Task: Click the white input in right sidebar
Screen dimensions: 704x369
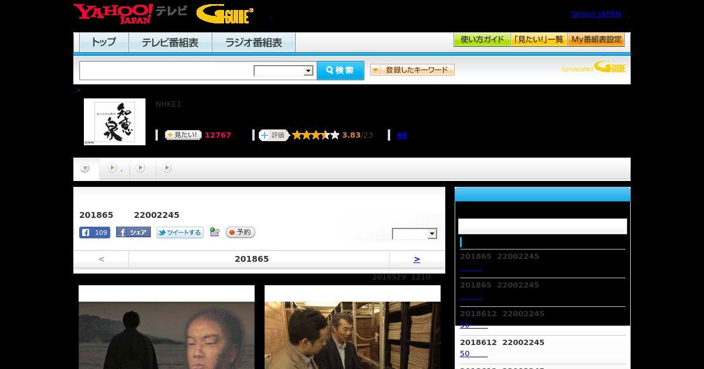Action: [x=543, y=226]
